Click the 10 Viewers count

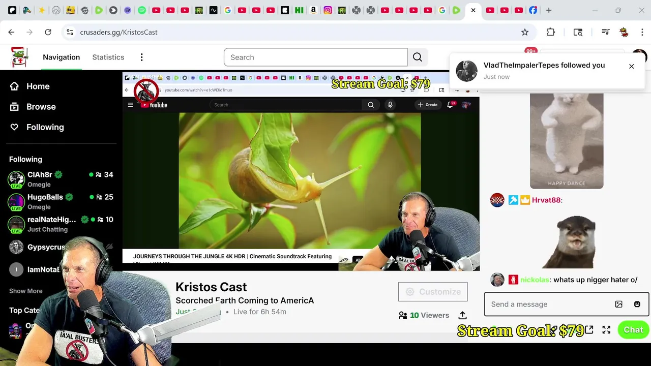(x=424, y=315)
